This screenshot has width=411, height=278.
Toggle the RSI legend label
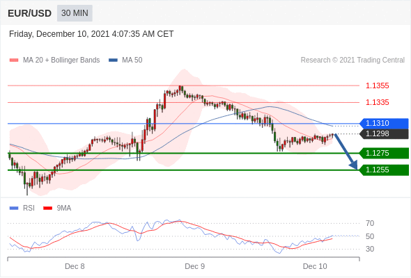(x=29, y=208)
